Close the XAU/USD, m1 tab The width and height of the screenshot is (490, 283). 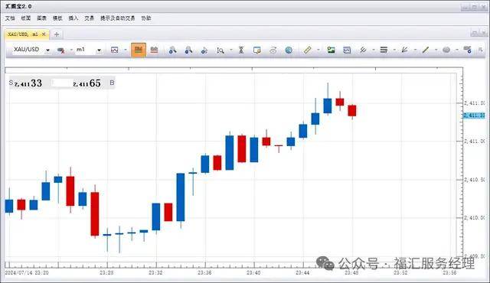44,34
